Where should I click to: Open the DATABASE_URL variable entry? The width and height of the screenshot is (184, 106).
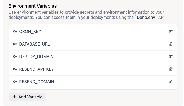tap(35, 44)
